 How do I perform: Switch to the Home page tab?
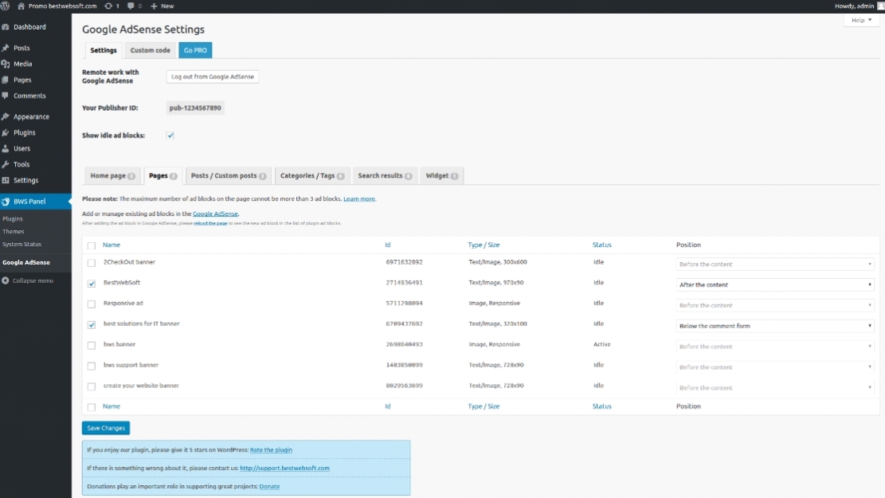[x=112, y=175]
